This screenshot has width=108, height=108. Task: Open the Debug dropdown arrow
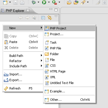click(x=38, y=2)
